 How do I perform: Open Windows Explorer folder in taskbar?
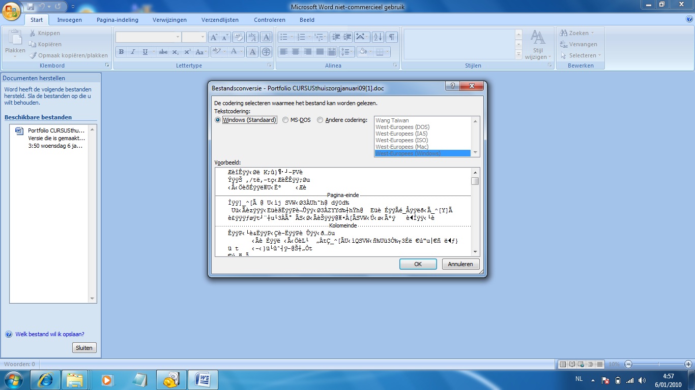coord(75,380)
